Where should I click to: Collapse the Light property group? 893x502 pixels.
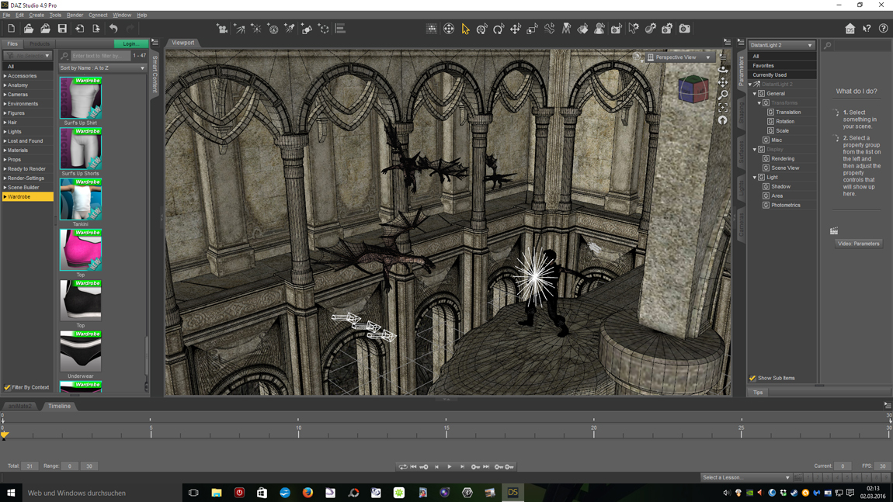tap(755, 177)
